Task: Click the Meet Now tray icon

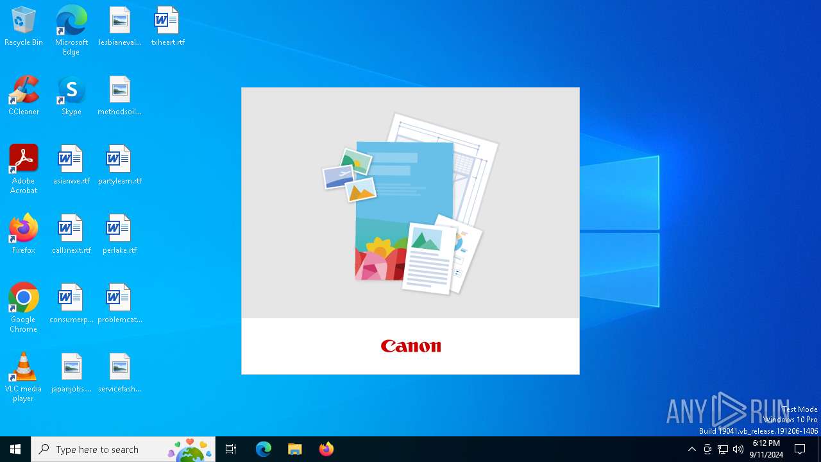Action: coord(707,449)
